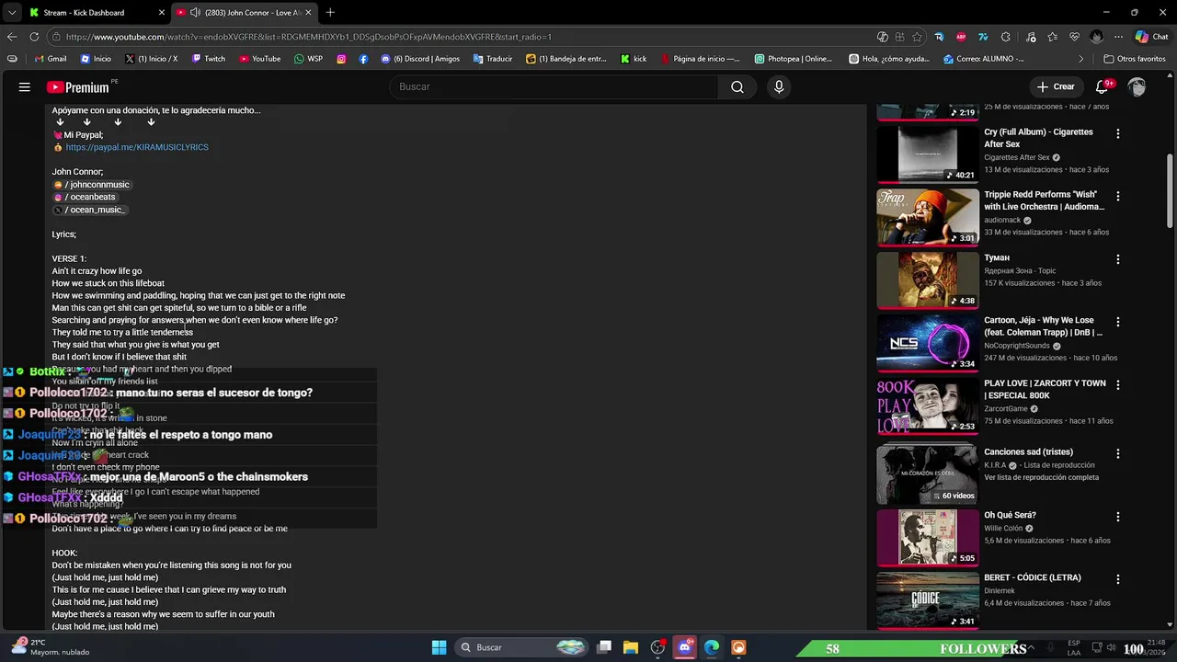Open options for Cartoon Why We Lose video
This screenshot has height=662, width=1177.
(x=1118, y=322)
